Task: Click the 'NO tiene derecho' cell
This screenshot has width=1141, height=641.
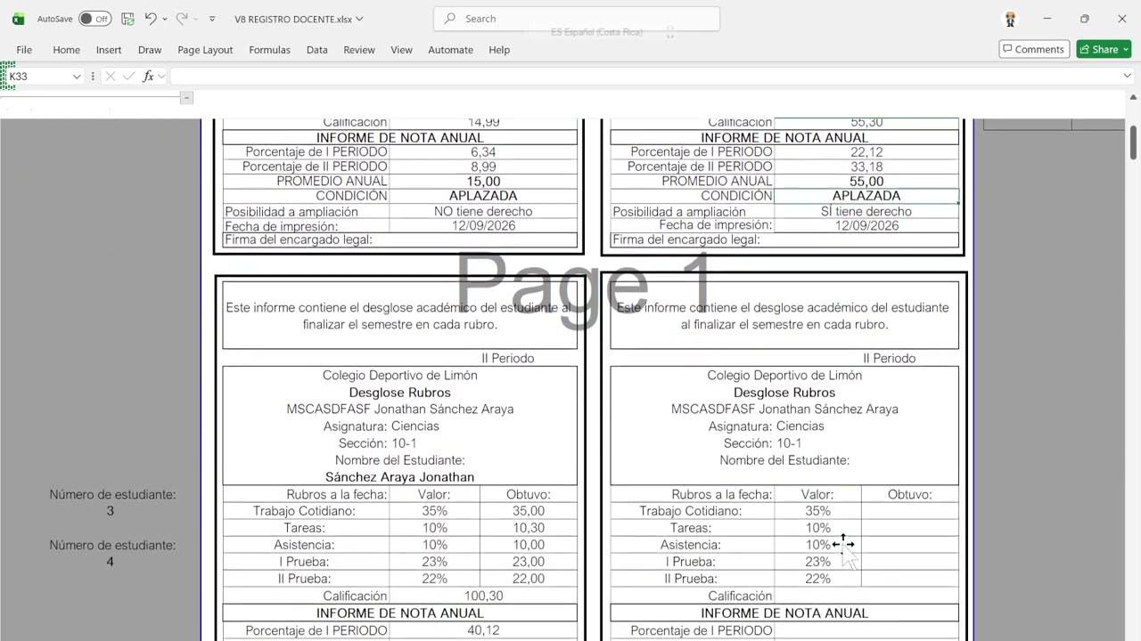Action: click(x=483, y=212)
